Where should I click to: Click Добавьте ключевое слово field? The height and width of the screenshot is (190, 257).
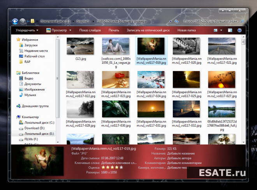[119, 163]
